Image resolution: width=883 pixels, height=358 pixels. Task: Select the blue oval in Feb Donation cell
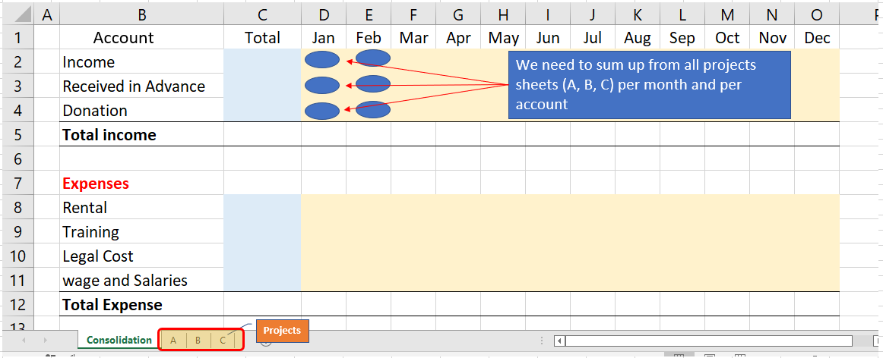tap(373, 109)
